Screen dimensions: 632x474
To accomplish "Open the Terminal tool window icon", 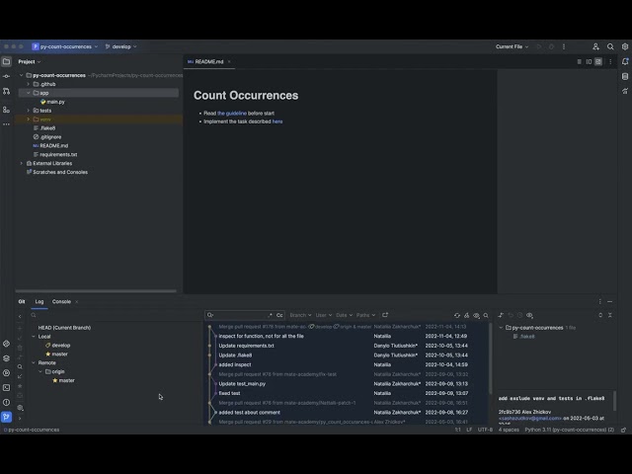I will [7, 387].
